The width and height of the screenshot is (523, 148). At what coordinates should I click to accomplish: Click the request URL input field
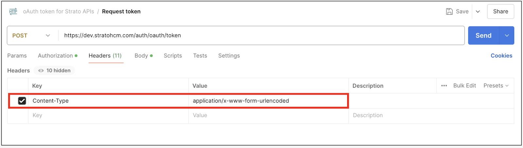261,36
